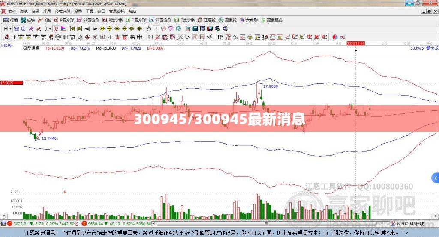Image resolution: width=439 pixels, height=237 pixels.
Task: Open the calculator icon
Action: tap(195, 29)
